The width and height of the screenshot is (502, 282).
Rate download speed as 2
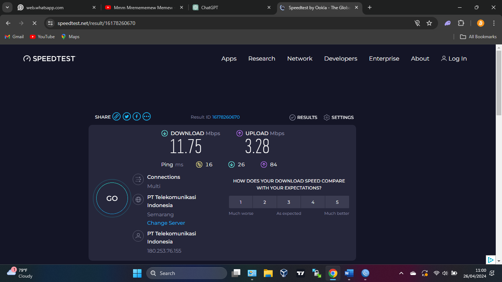pyautogui.click(x=265, y=202)
